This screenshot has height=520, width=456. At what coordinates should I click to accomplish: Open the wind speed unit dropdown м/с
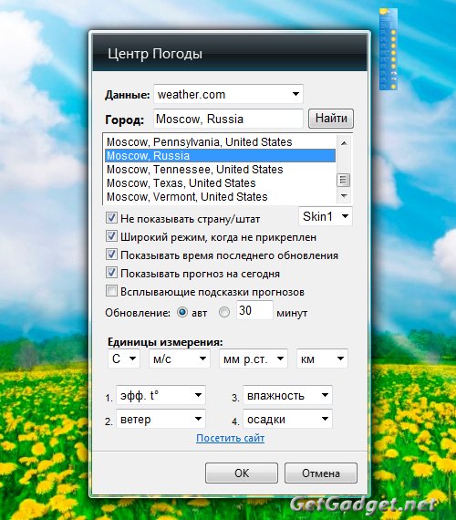[x=180, y=359]
